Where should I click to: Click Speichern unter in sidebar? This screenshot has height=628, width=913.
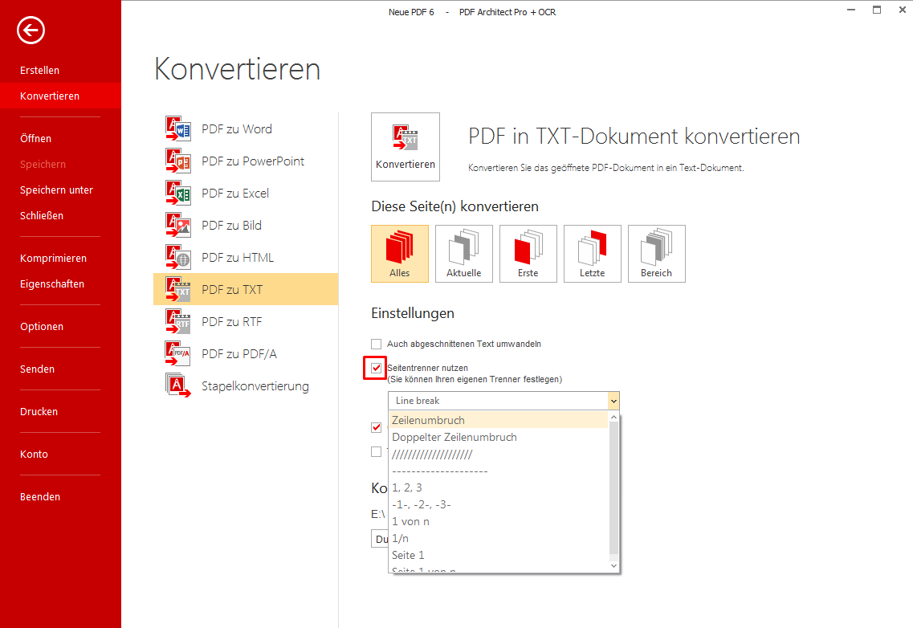coord(60,190)
